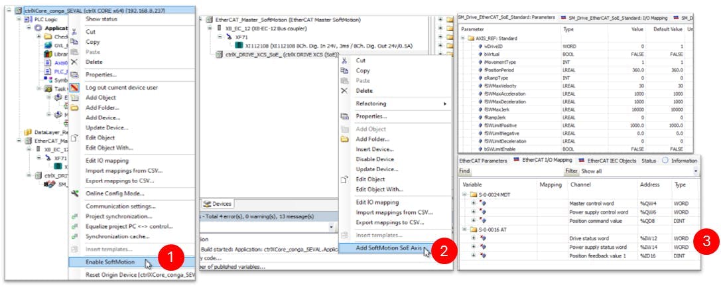Click the Edit Object icon in middle menu
This screenshot has width=721, height=286.
point(344,179)
